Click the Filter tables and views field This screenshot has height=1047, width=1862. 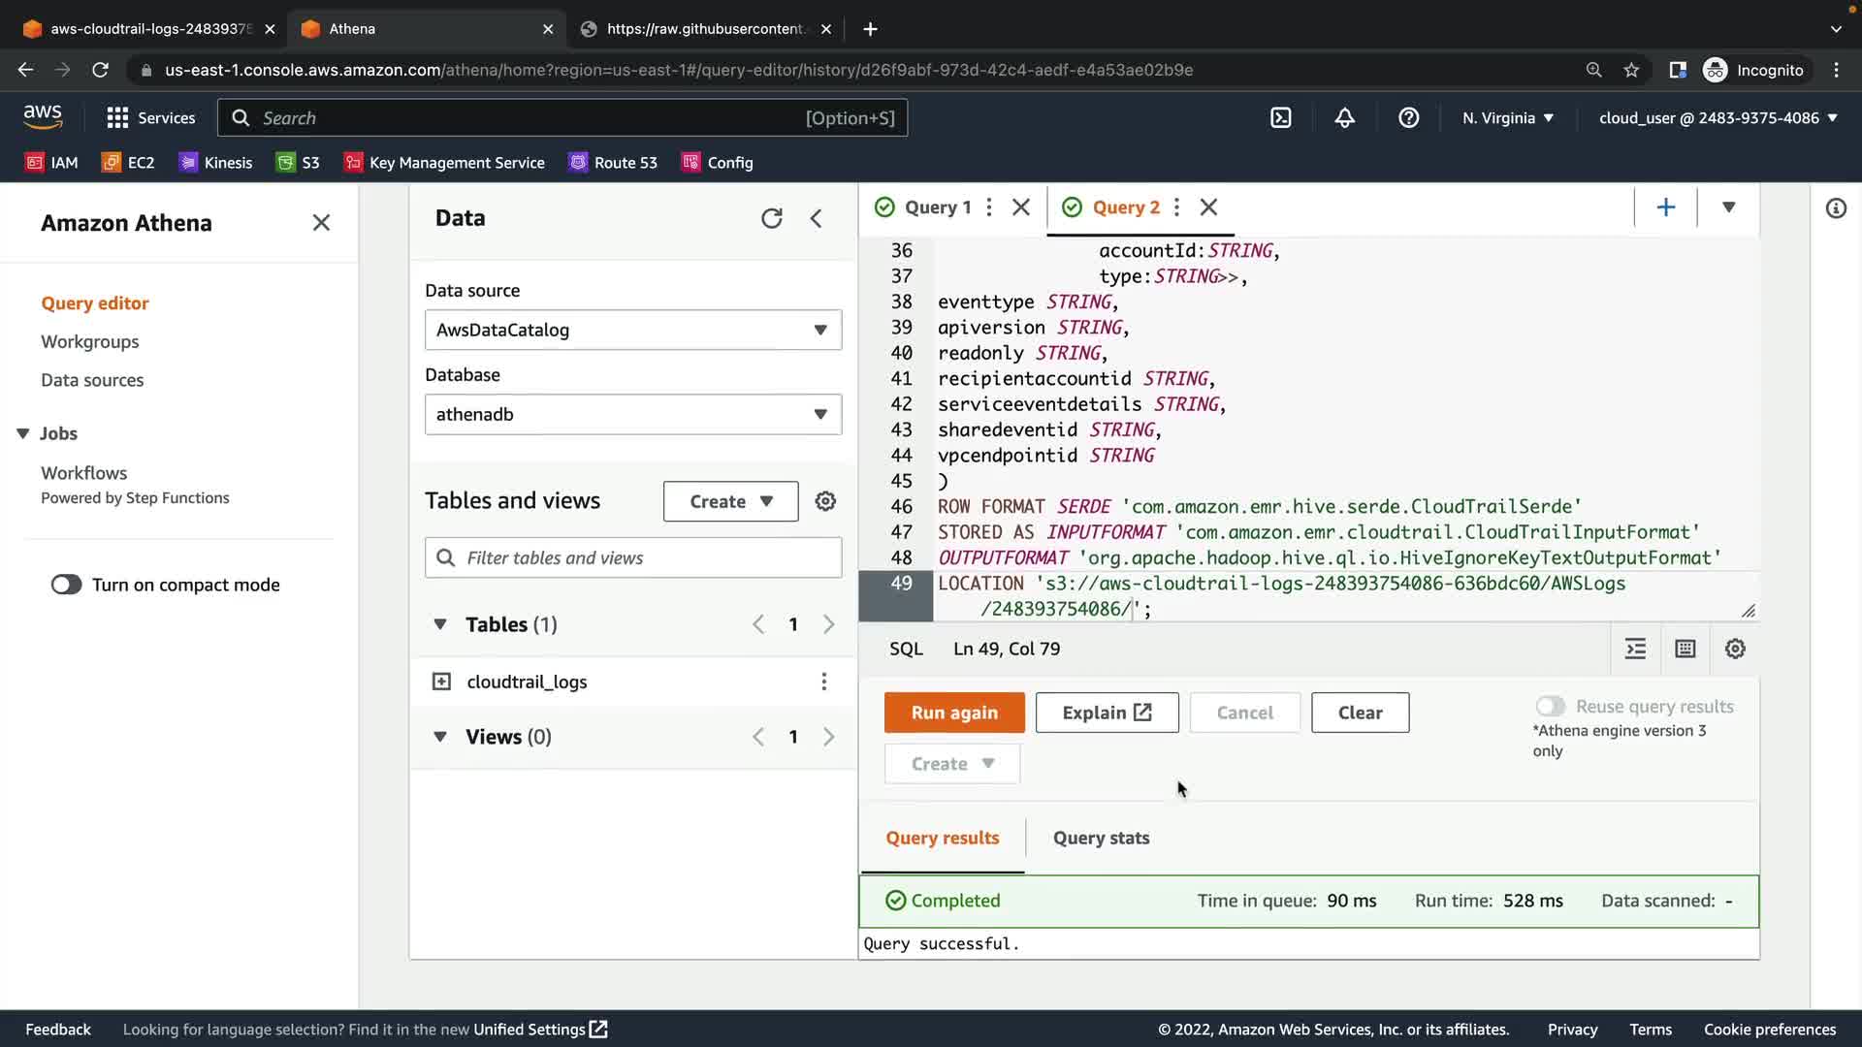pos(640,557)
